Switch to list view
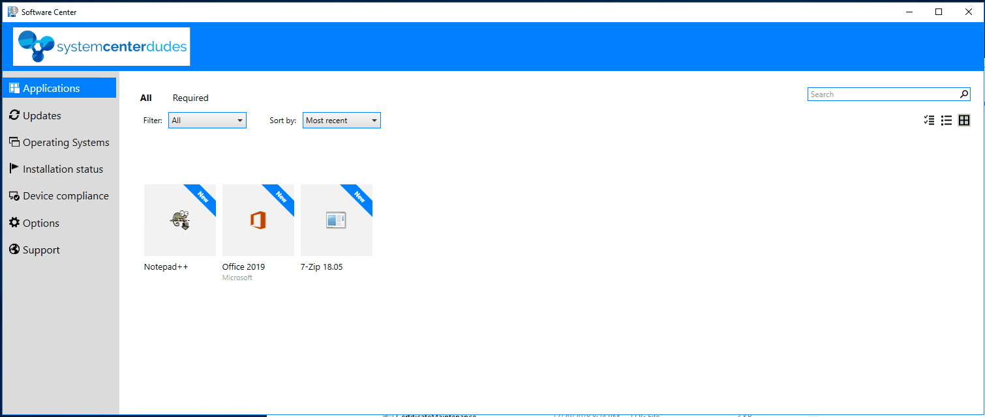Viewport: 985px width, 417px height. [x=947, y=121]
